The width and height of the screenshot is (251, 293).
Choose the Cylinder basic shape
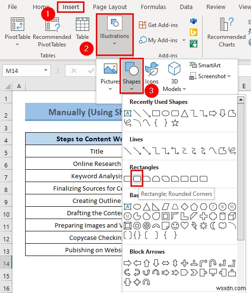[223, 216]
